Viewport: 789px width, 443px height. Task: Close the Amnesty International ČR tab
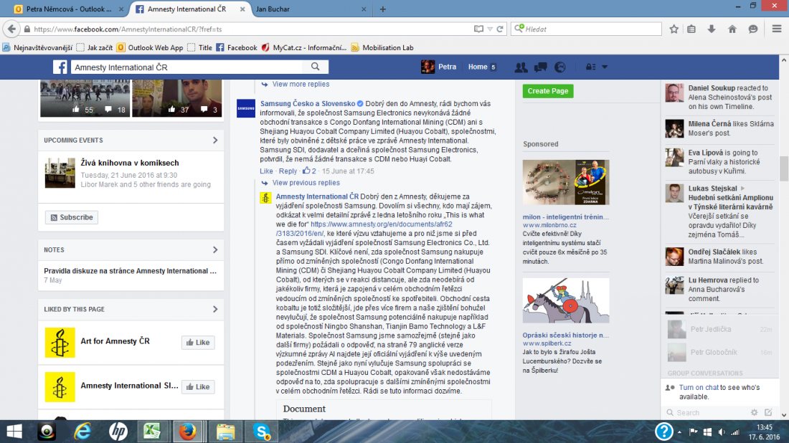242,9
